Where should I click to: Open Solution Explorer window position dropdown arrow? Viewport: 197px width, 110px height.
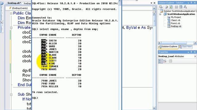188,3
